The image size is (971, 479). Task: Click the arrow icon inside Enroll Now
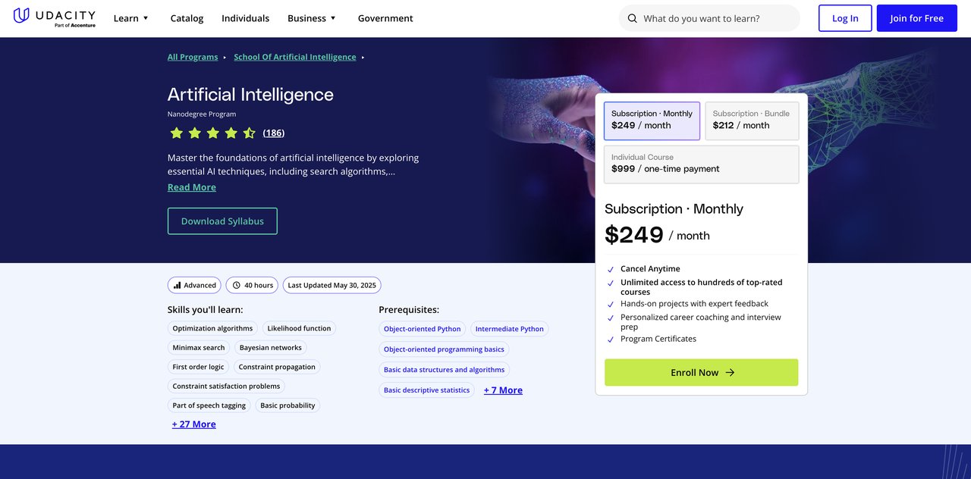730,372
